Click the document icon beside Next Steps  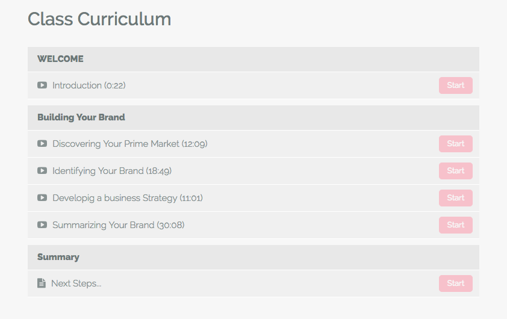pyautogui.click(x=42, y=283)
